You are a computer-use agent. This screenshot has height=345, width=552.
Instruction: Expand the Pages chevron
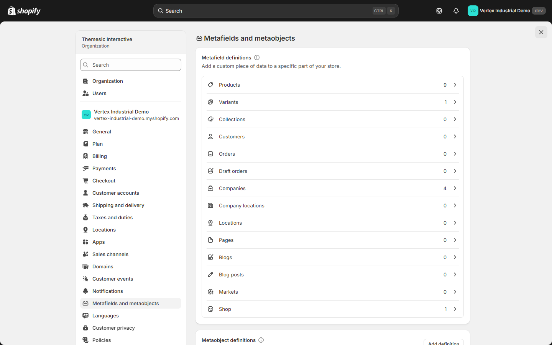(455, 240)
